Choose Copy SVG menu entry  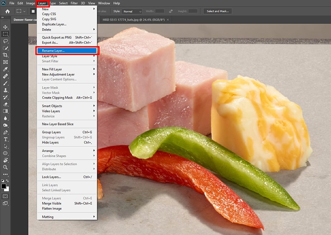67,19
